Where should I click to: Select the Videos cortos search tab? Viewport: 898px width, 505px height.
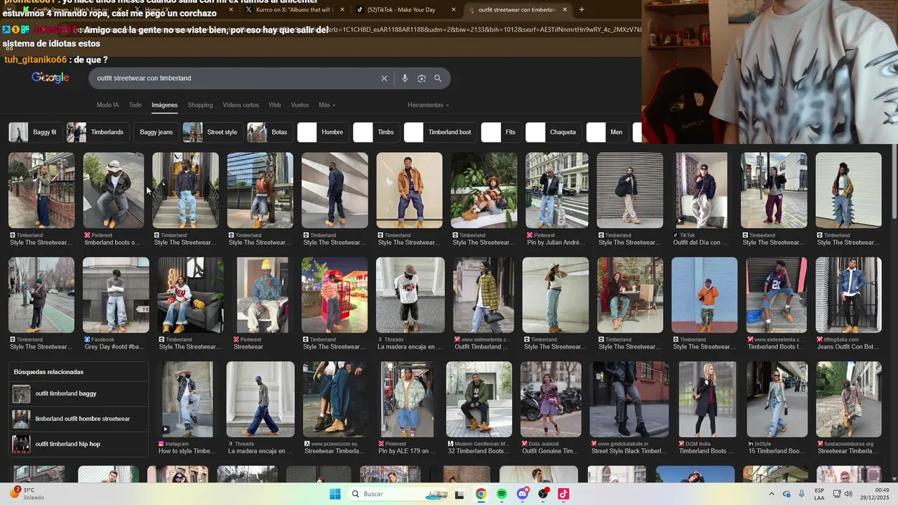pyautogui.click(x=241, y=105)
